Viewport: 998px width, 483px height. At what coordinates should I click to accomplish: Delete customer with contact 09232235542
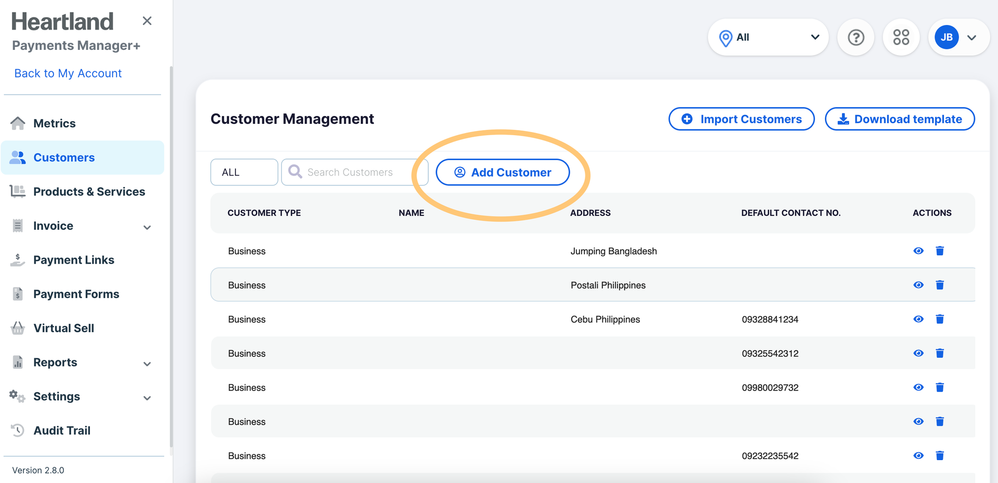[x=940, y=456]
